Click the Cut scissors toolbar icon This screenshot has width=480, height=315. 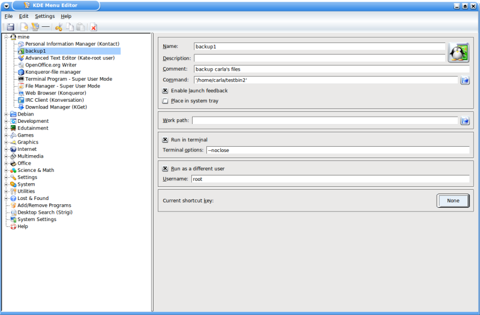[x=58, y=27]
